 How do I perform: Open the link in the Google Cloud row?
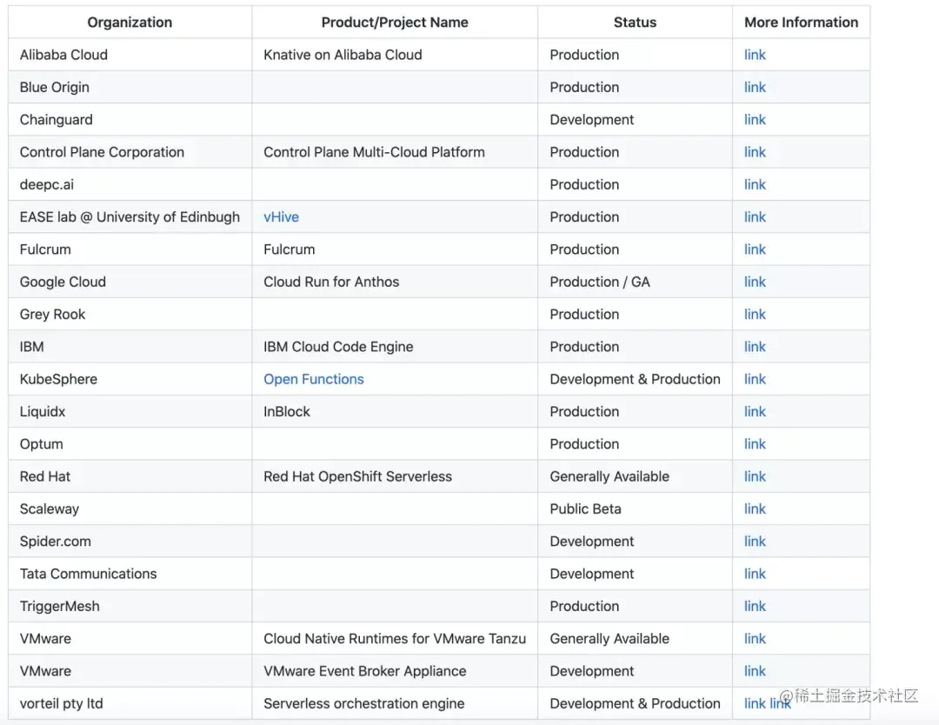[x=755, y=282]
